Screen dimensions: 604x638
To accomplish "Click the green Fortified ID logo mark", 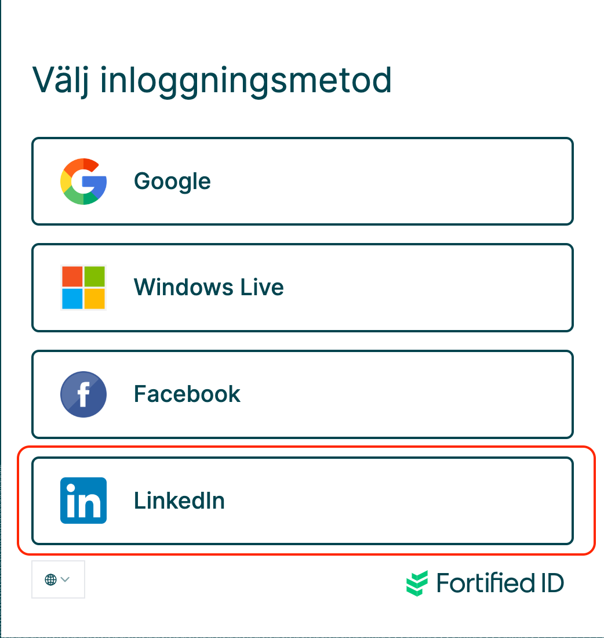I will (417, 583).
